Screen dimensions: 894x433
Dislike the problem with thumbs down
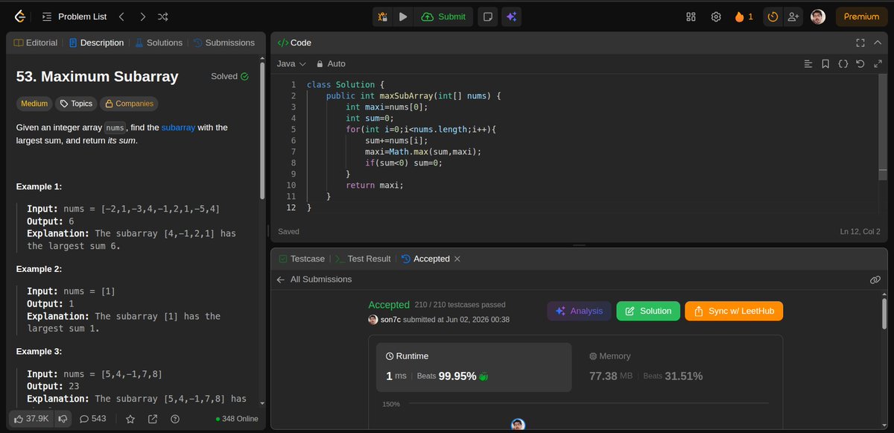tap(63, 419)
